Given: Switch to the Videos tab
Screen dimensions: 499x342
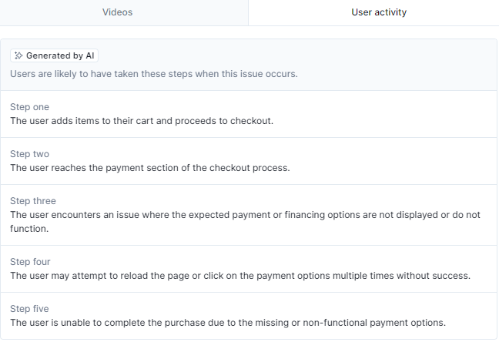Looking at the screenshot, I should (117, 12).
